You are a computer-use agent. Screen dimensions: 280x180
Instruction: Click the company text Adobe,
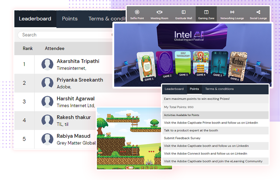click(64, 87)
